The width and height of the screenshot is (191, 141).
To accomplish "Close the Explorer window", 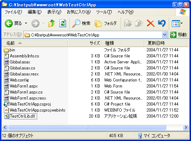I will (x=186, y=5).
